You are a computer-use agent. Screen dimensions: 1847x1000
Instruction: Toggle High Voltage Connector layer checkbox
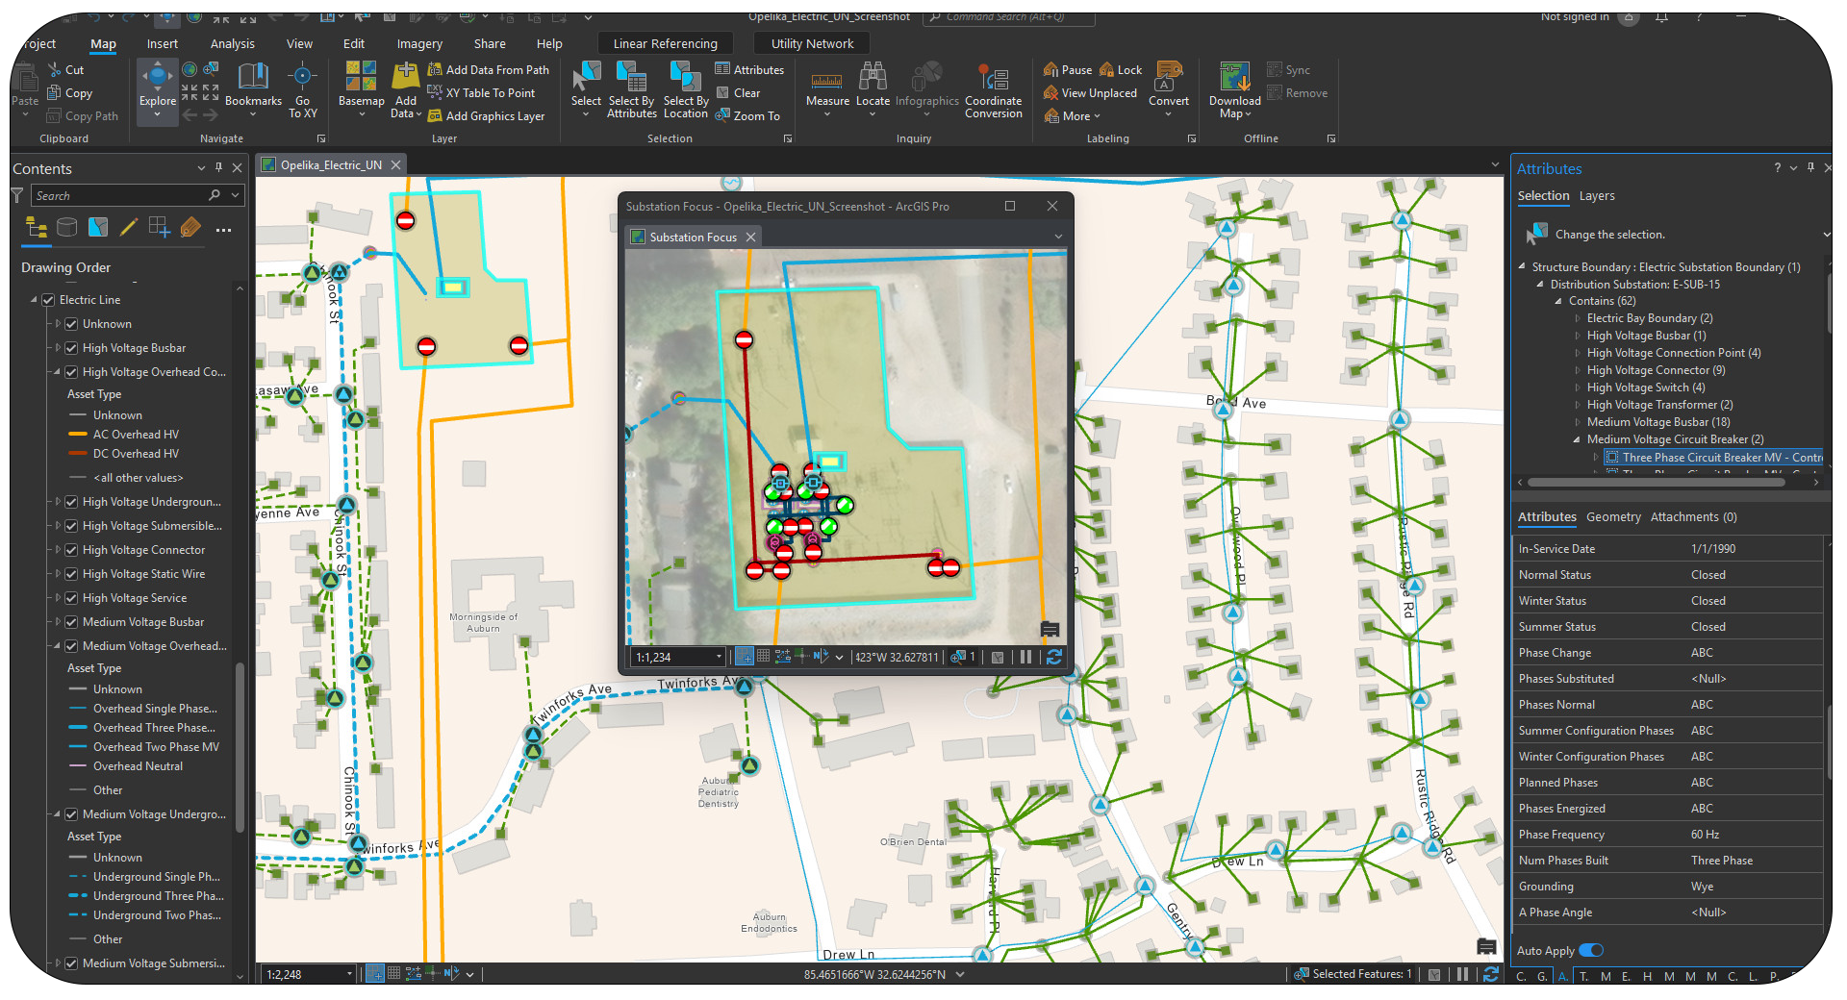[71, 550]
